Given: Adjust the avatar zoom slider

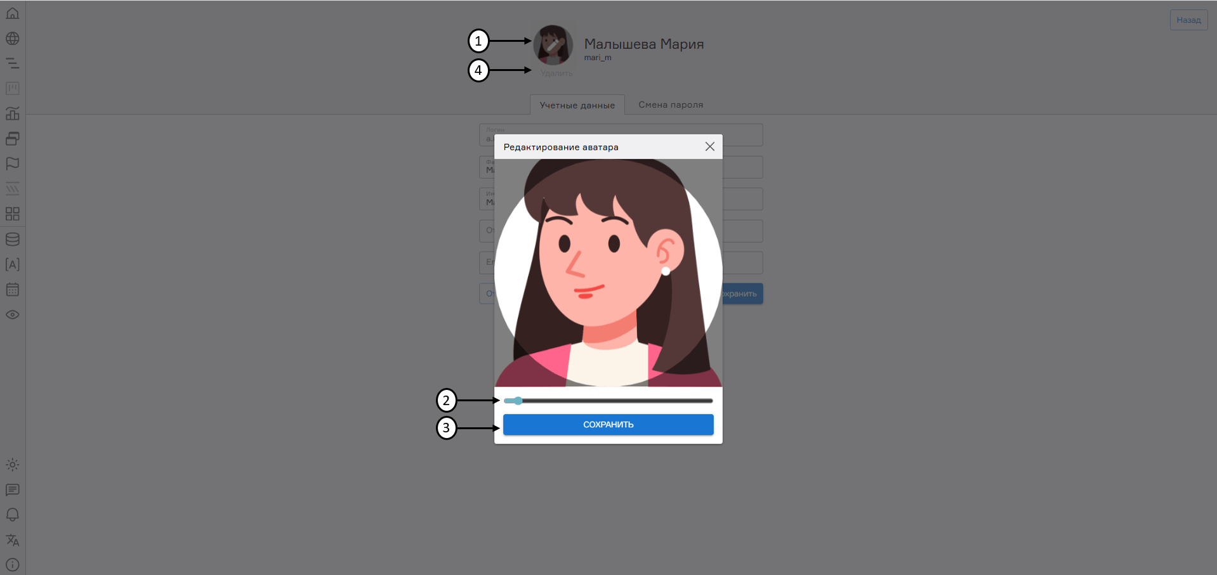Looking at the screenshot, I should click(x=517, y=400).
